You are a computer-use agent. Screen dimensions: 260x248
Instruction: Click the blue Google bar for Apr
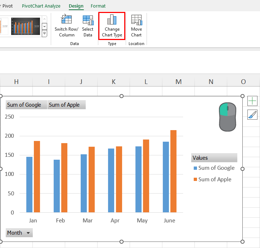(x=111, y=181)
